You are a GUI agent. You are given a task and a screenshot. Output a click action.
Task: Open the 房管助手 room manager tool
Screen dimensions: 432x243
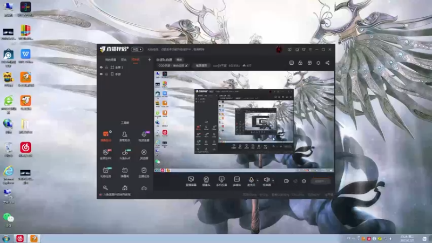125,136
